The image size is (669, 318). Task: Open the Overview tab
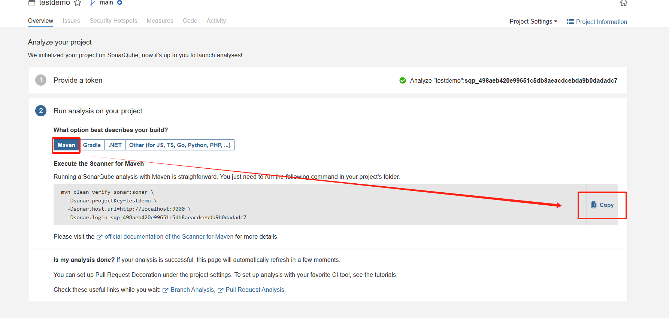[40, 21]
